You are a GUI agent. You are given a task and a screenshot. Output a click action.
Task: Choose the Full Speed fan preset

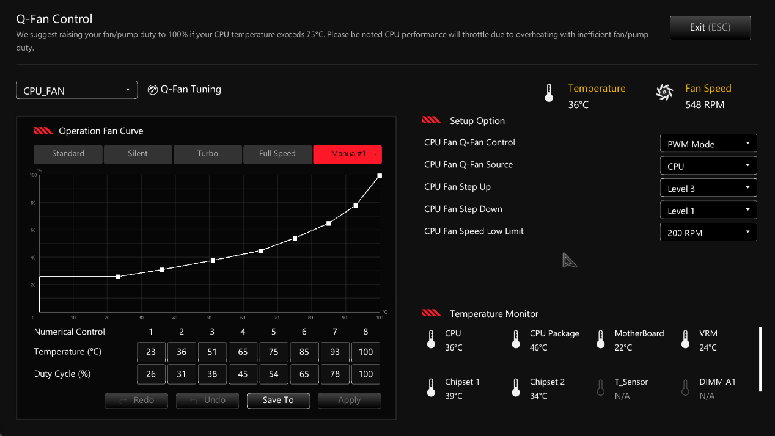[x=277, y=154]
